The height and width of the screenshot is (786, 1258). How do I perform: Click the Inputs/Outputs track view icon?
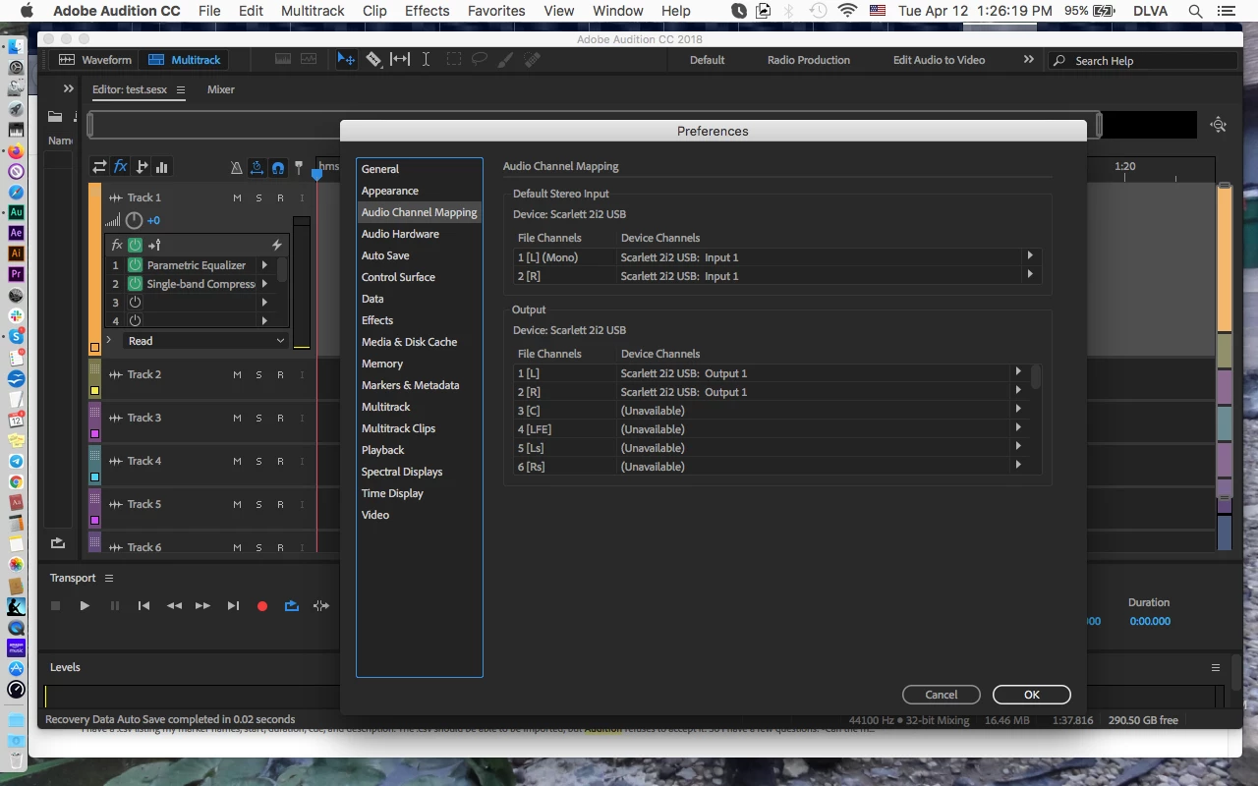[x=99, y=167]
